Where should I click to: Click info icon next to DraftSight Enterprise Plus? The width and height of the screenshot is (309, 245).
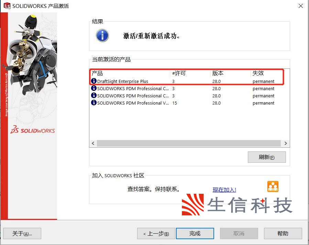(x=94, y=81)
